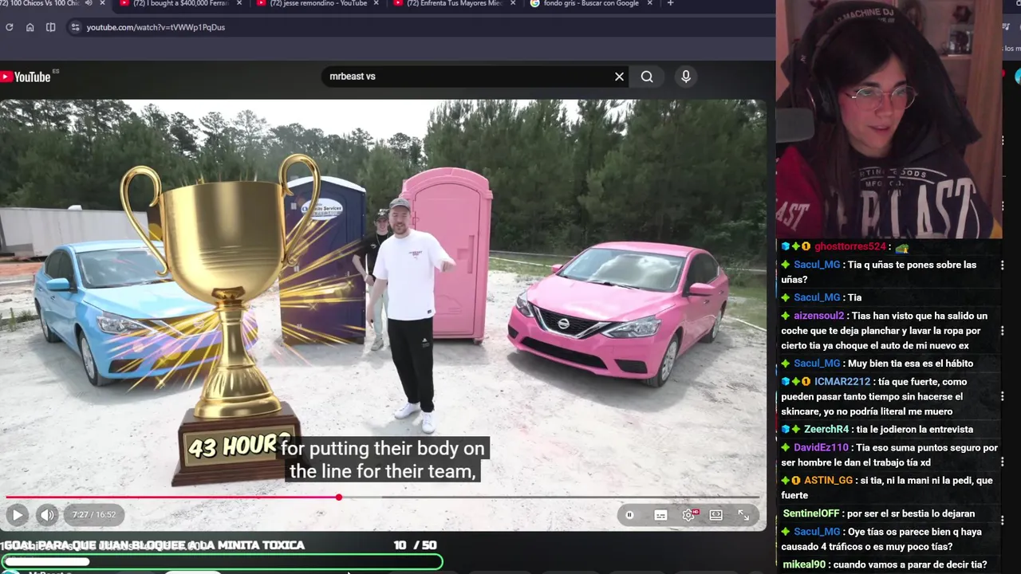Viewport: 1021px width, 574px height.
Task: Switch to '100 Chicos Vs 100 Chic' tab
Action: click(40, 3)
